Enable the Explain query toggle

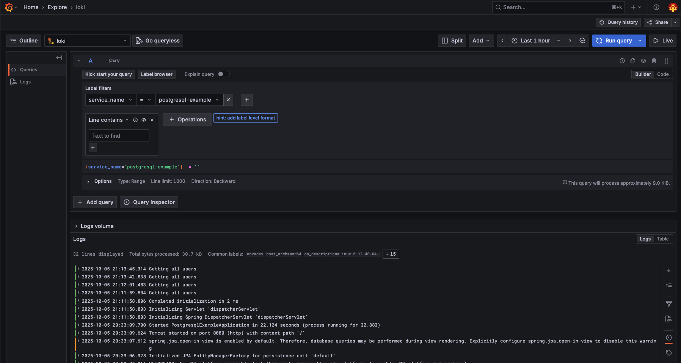coord(224,74)
